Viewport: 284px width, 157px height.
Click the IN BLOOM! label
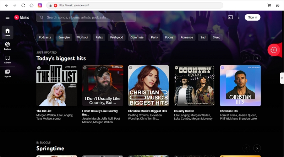pyautogui.click(x=43, y=143)
